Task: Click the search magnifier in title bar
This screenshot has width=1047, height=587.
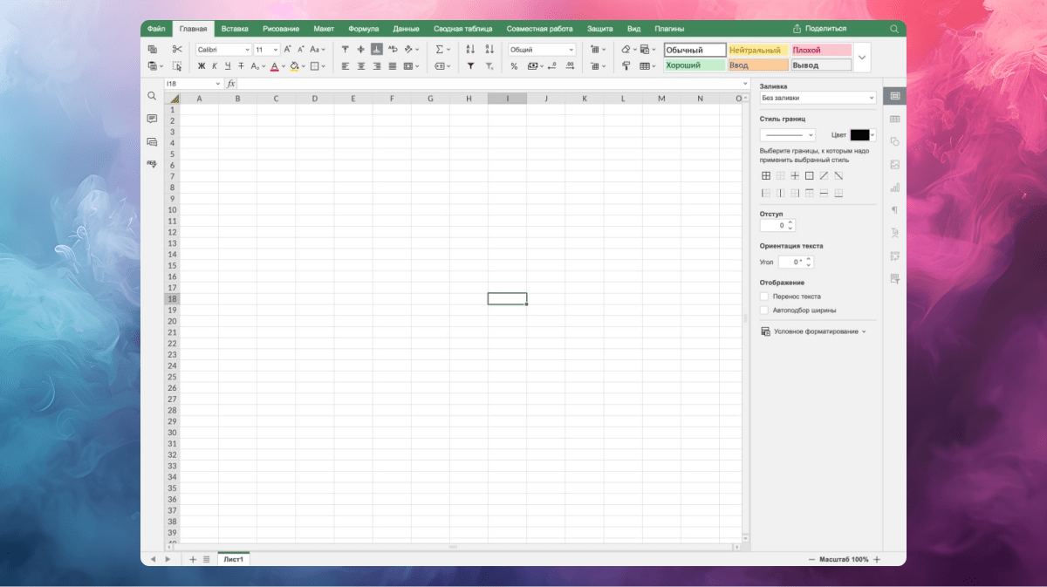Action: (894, 29)
